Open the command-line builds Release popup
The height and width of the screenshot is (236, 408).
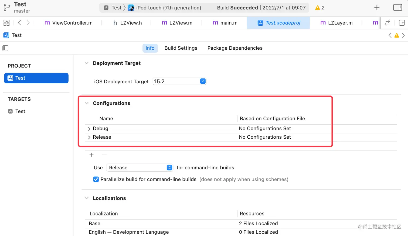140,168
